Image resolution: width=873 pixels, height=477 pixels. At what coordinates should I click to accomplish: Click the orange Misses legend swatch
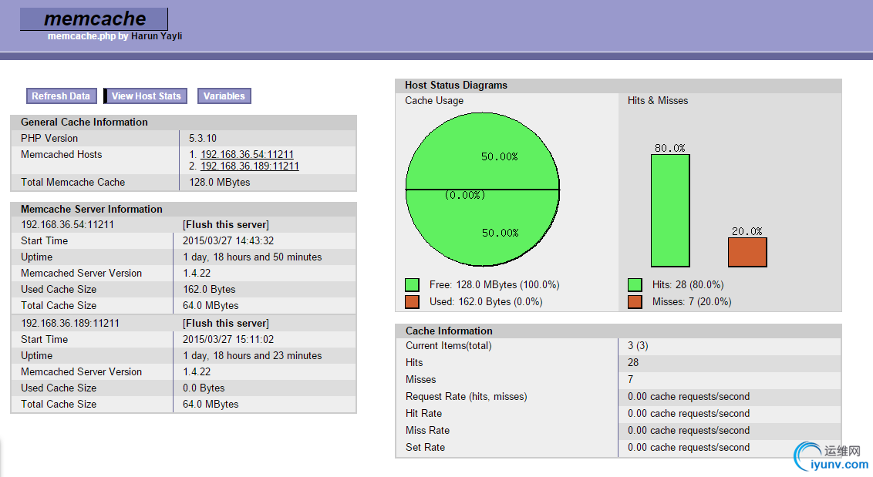point(635,301)
